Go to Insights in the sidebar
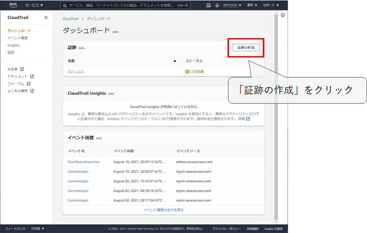367x233 pixels. coord(13,45)
